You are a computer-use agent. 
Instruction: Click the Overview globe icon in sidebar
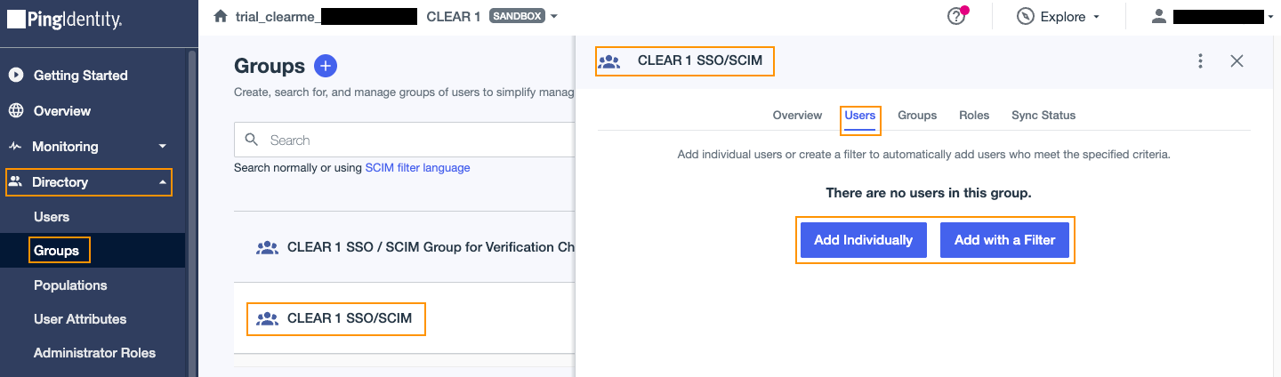(x=16, y=111)
